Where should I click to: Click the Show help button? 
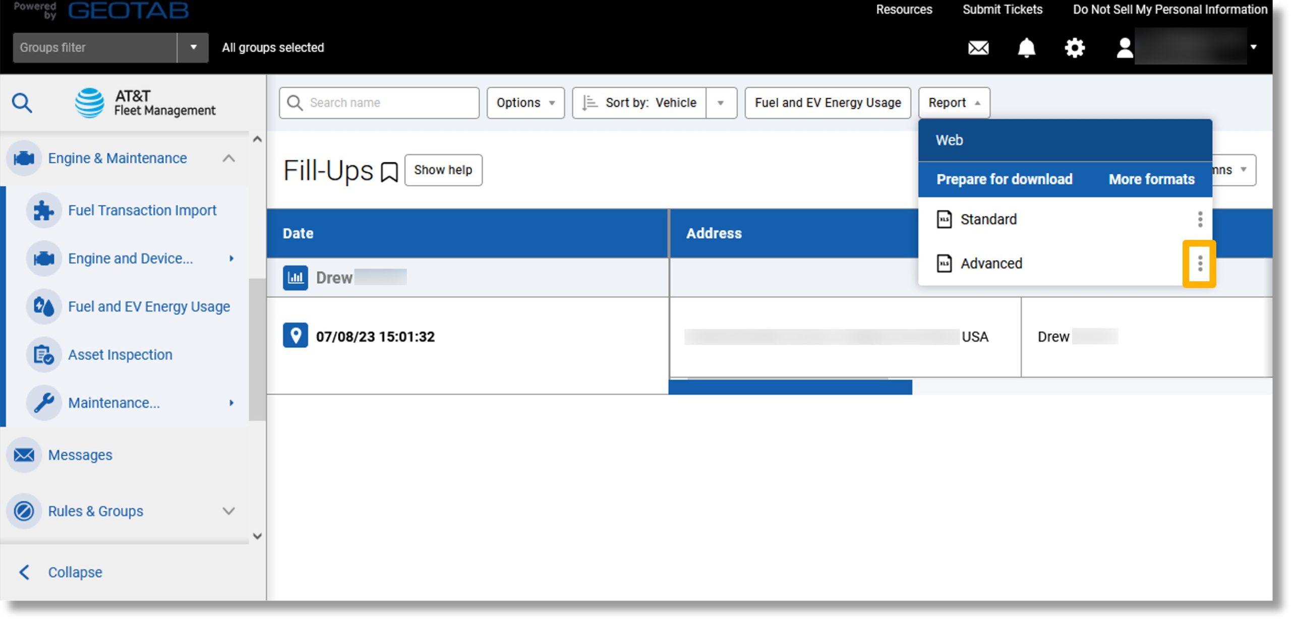pos(442,169)
